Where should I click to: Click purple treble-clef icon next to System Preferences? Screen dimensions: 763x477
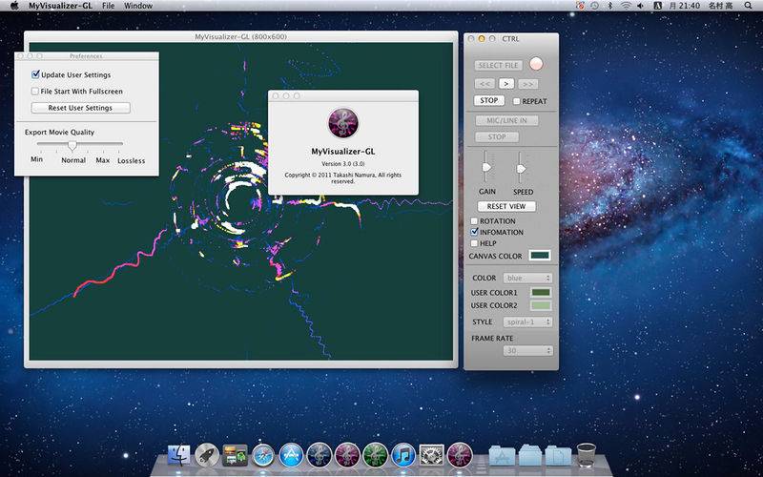tap(460, 456)
